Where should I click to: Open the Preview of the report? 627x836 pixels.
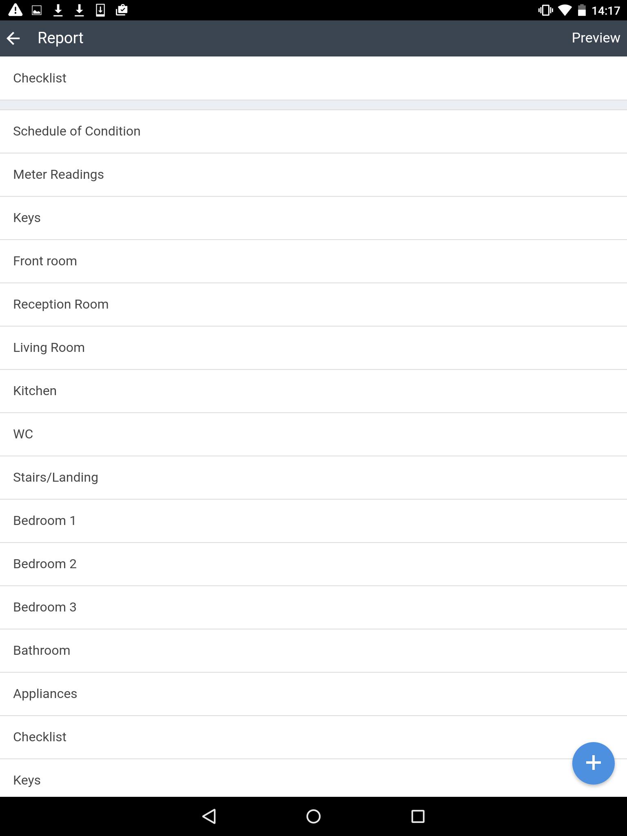tap(595, 38)
